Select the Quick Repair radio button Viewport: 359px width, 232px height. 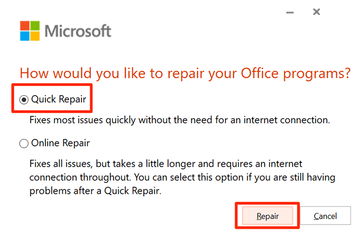24,99
